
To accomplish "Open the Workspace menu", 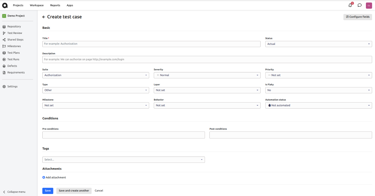I will click(37, 5).
